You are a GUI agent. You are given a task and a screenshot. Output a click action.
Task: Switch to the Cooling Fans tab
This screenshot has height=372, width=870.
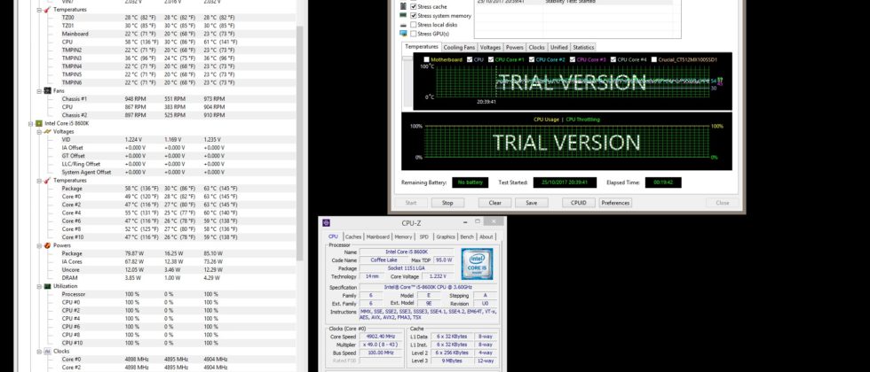459,47
